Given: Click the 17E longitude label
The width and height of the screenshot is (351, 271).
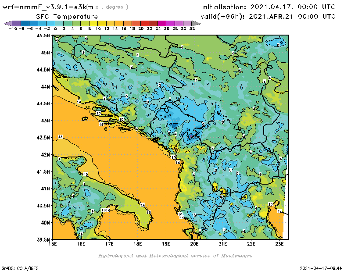Looking at the screenshot, I should (x=109, y=244).
